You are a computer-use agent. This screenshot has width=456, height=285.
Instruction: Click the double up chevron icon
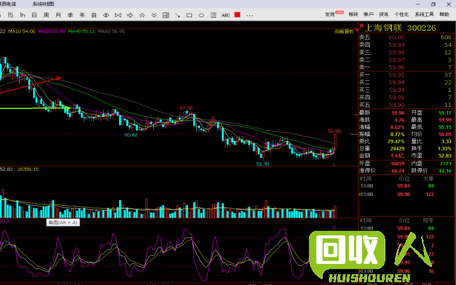pyautogui.click(x=142, y=15)
